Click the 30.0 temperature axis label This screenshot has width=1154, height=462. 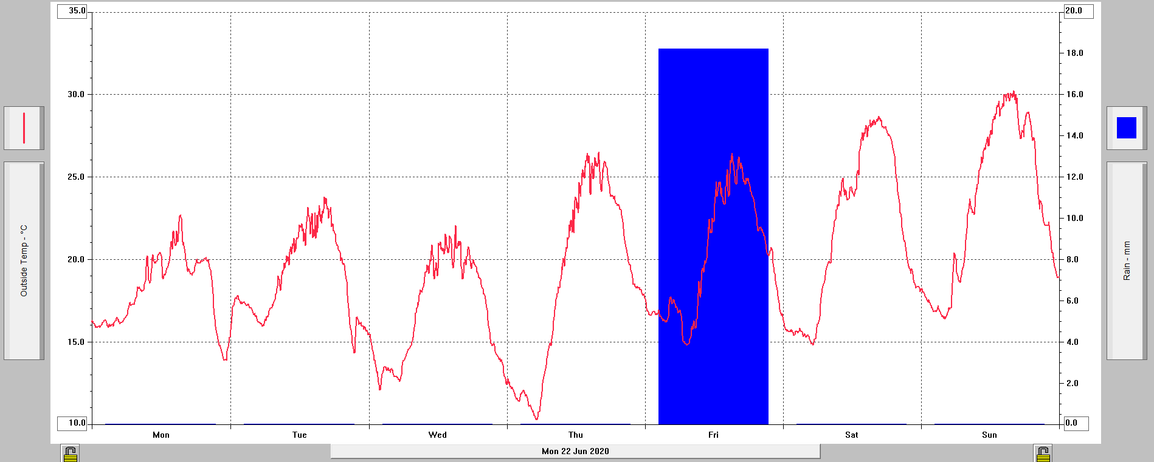(x=76, y=94)
